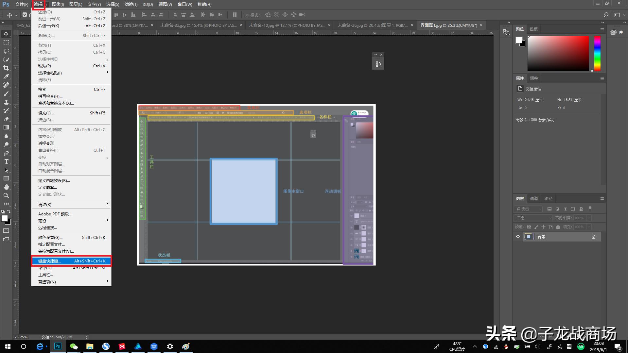The height and width of the screenshot is (353, 628).
Task: Open the layer blend mode 正常 dropdown
Action: tap(533, 218)
